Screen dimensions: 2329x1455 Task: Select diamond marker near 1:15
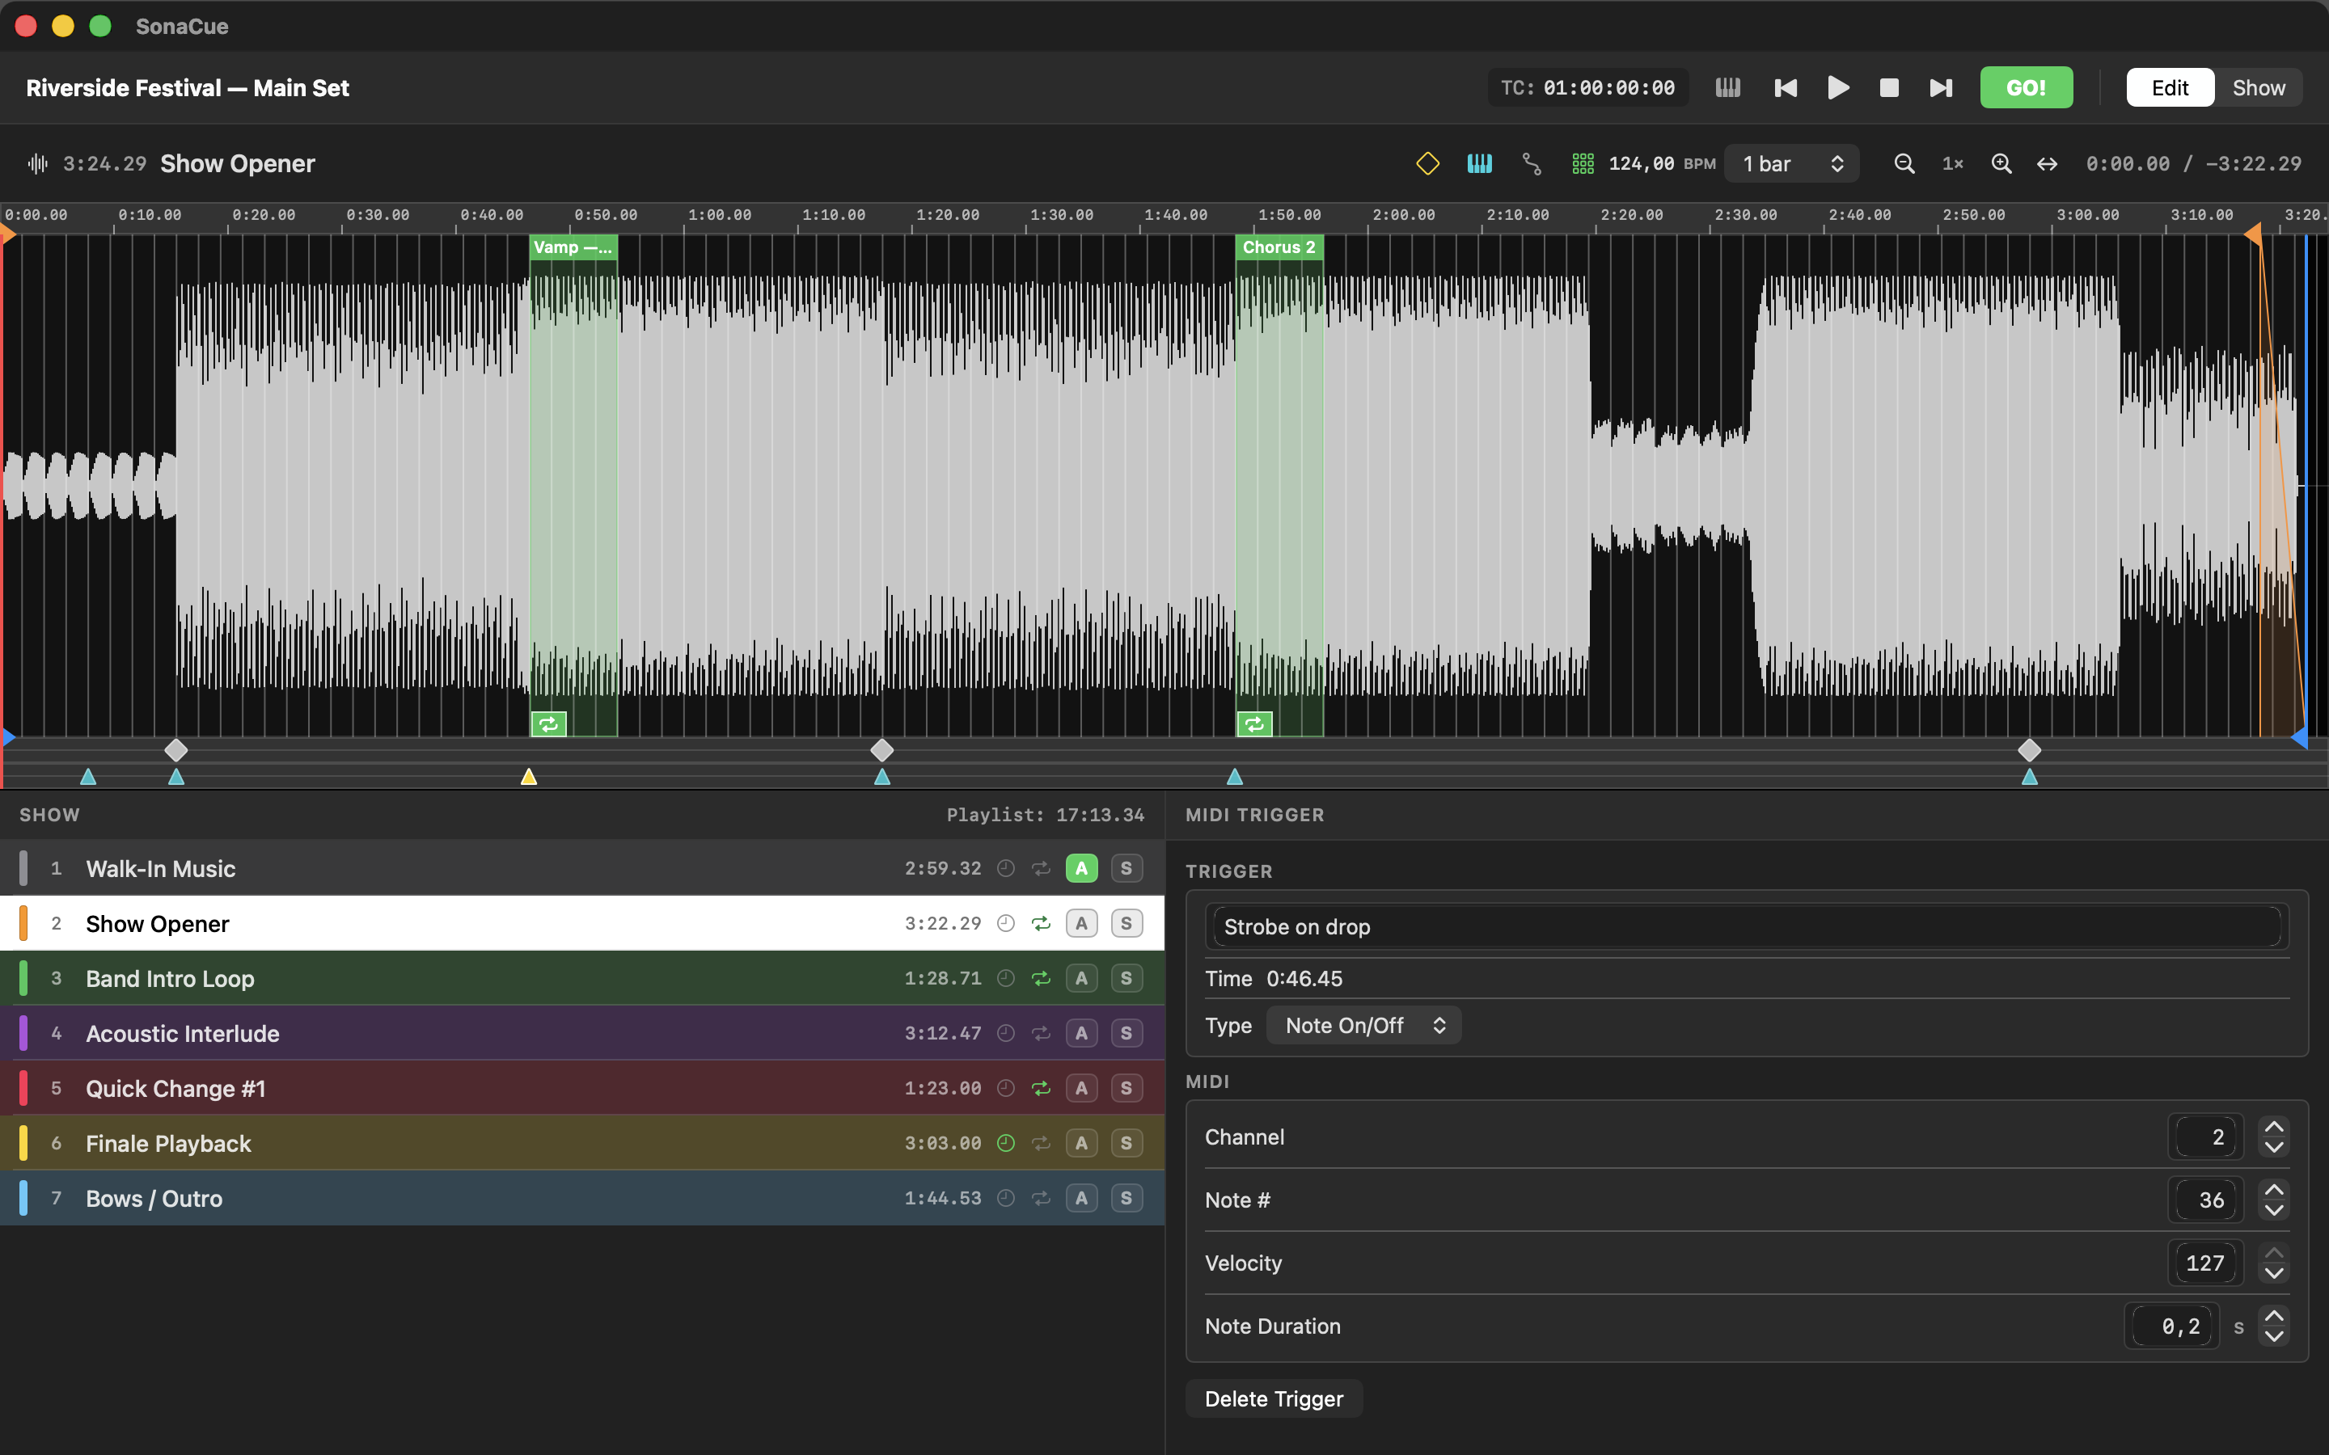pos(881,749)
